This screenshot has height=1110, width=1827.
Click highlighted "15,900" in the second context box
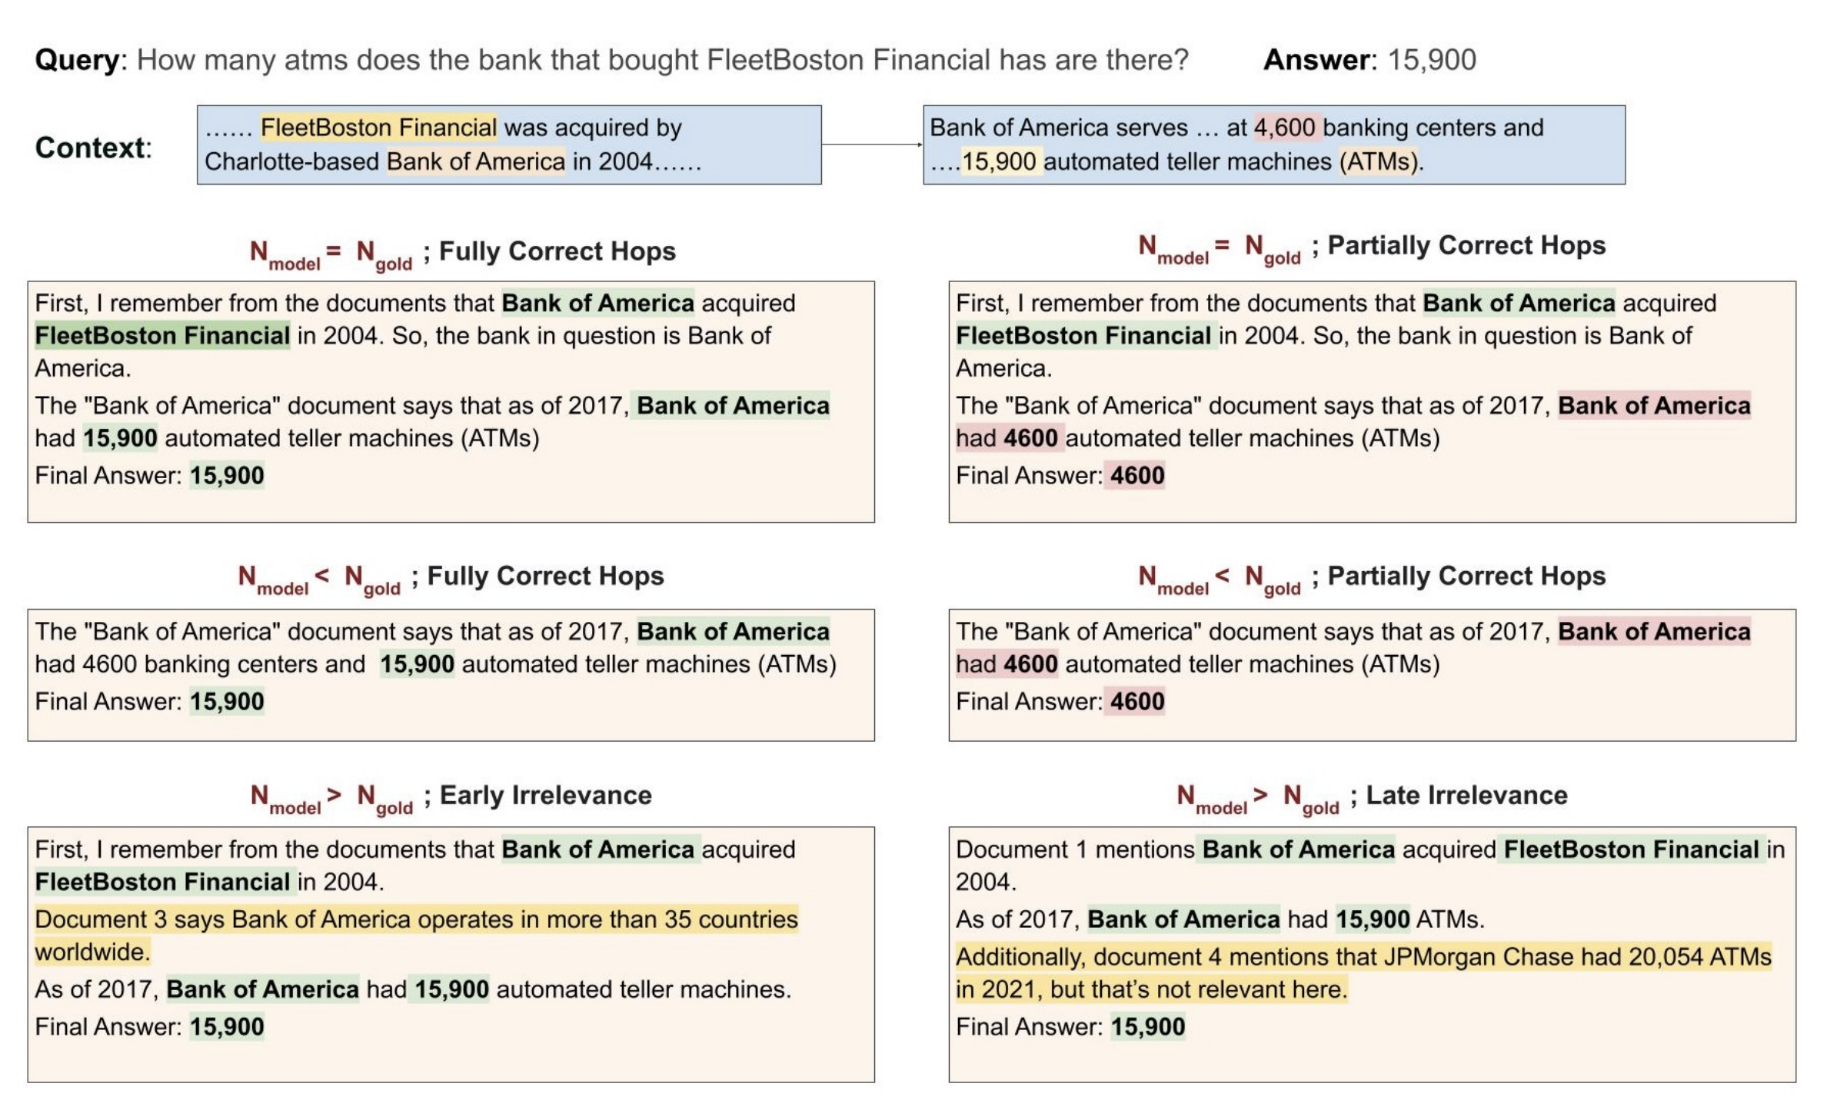999,162
